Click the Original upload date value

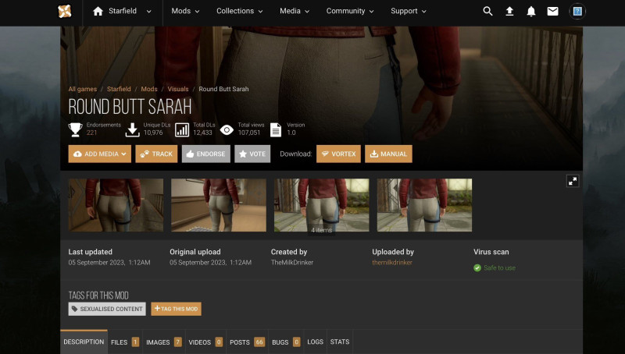(x=210, y=263)
